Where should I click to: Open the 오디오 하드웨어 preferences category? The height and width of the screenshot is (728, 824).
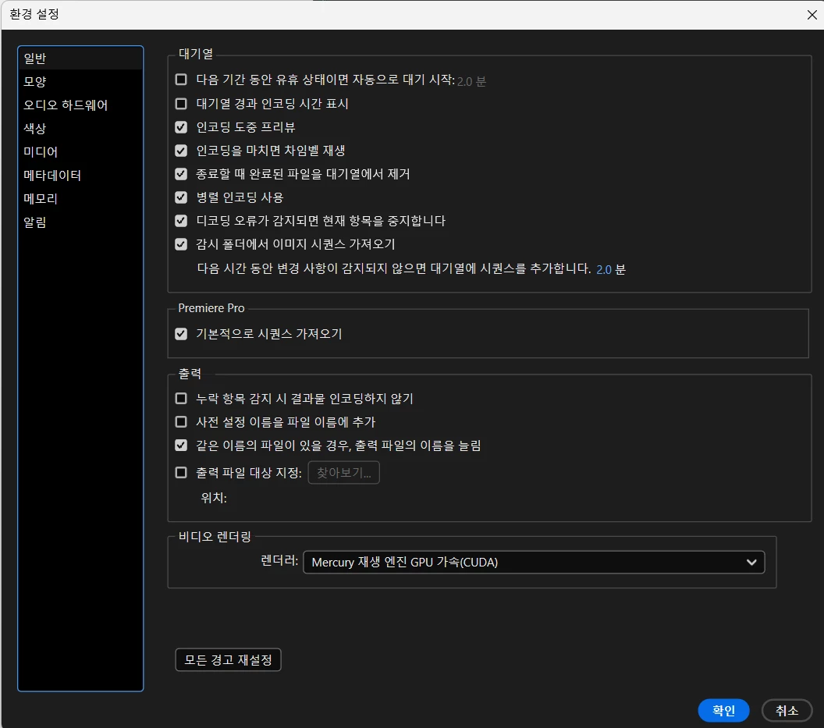tap(80, 105)
